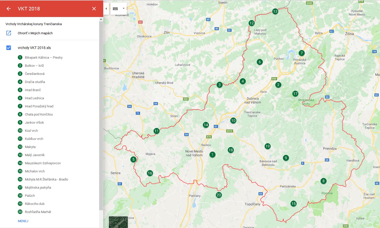380x228 pixels.
Task: Click map marker 8 near Ponitrie
Action: click(x=324, y=181)
